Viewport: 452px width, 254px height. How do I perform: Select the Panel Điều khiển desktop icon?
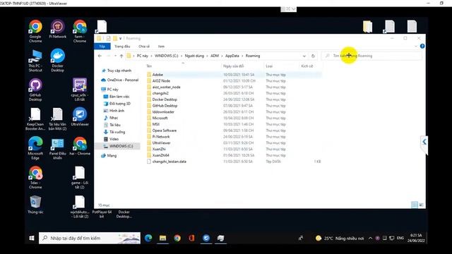pyautogui.click(x=58, y=149)
